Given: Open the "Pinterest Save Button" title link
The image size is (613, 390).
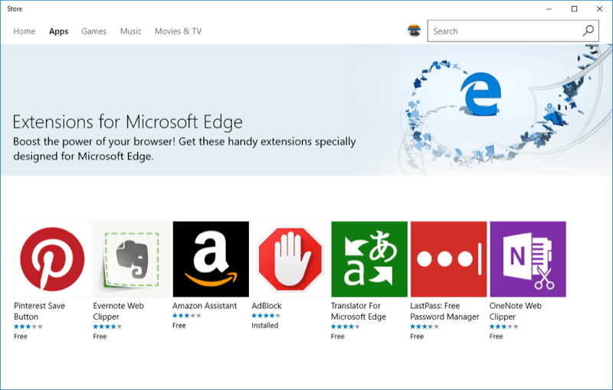Looking at the screenshot, I should [x=39, y=311].
